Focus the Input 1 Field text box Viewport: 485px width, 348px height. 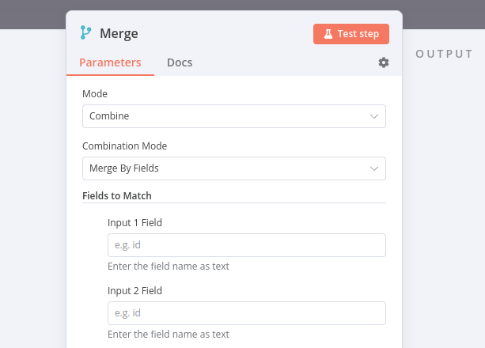[x=246, y=245]
